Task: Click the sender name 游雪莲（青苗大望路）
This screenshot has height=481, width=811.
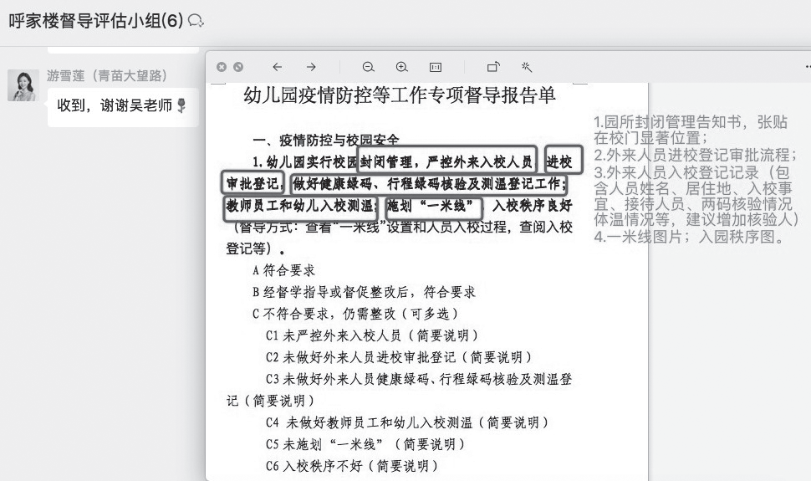Action: coord(108,75)
